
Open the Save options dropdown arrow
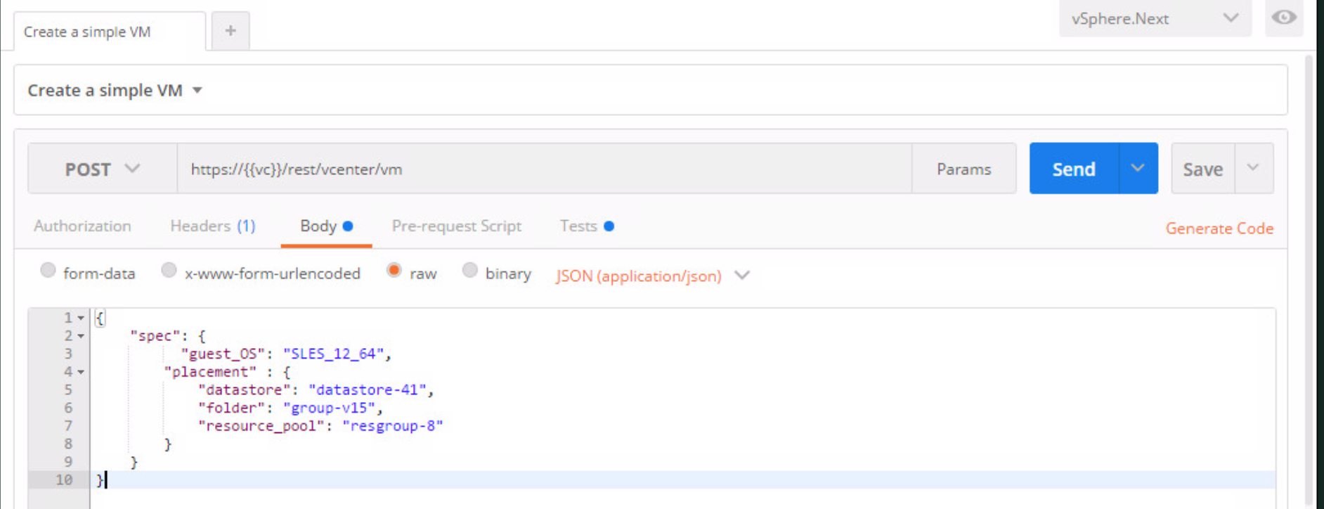1254,169
